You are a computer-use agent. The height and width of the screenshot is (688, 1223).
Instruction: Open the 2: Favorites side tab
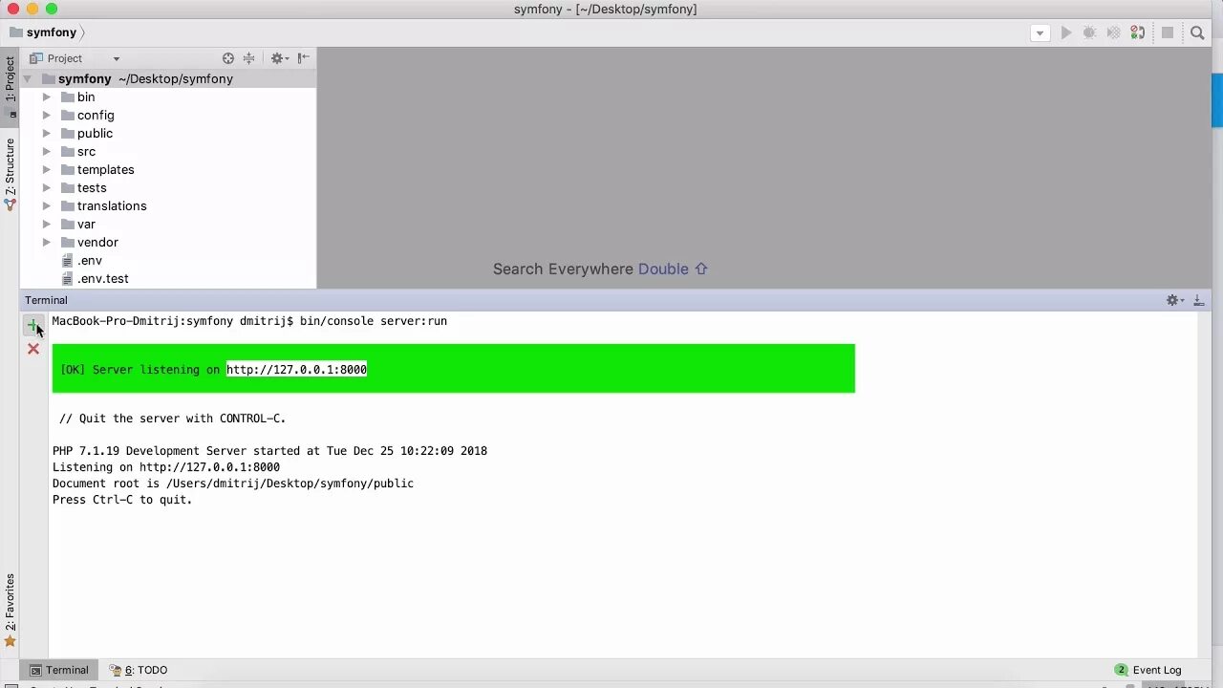(10, 610)
